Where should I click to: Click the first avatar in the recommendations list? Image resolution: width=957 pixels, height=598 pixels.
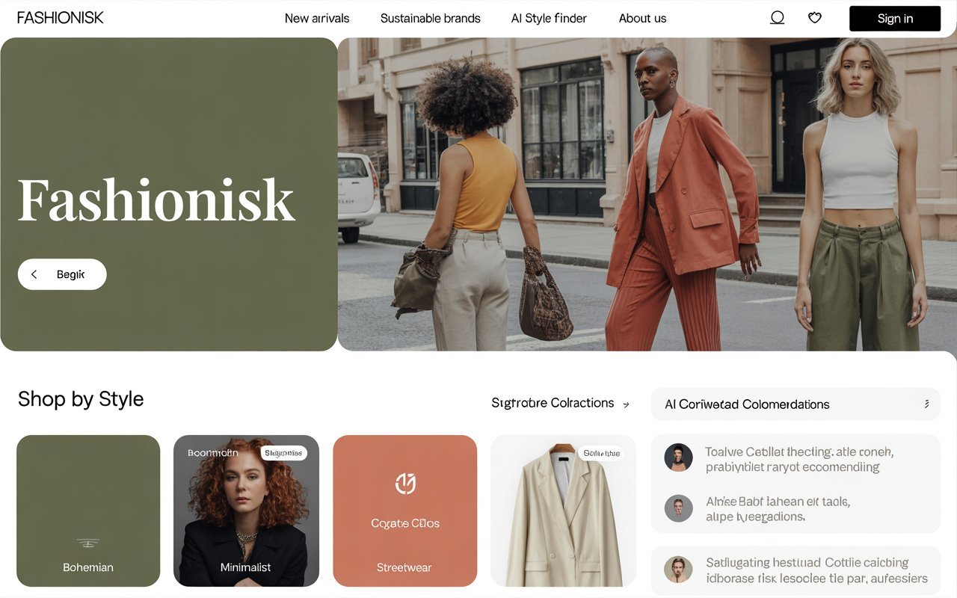678,457
